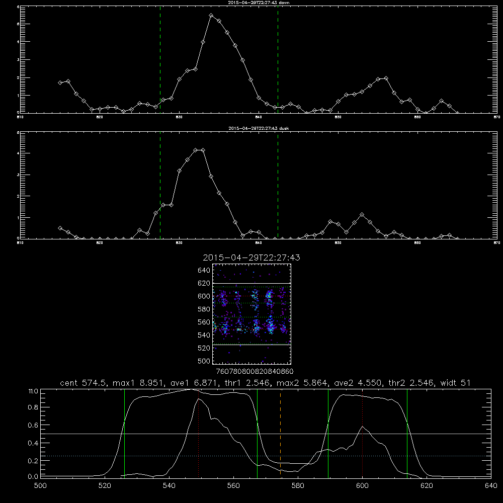
Task: Click the green boundary line near 589 in the bottom plot
Action: pos(328,433)
